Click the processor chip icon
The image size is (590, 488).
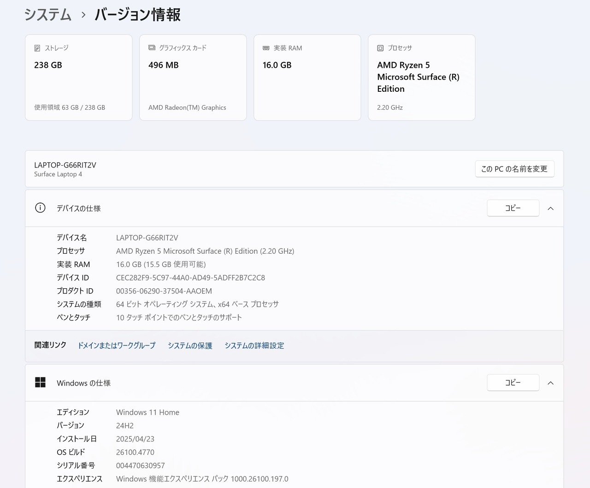380,48
